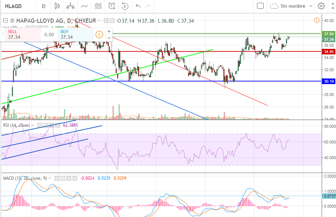Viewport: 336px width, 217px height.
Task: Expand RSI (14, close) dropdown arrow
Action: 33,125
